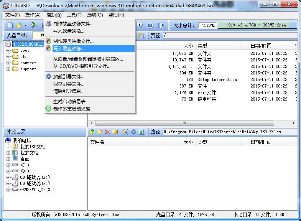Click the horizontal scrollbar thumb in file list
The width and height of the screenshot is (301, 221).
click(x=184, y=123)
